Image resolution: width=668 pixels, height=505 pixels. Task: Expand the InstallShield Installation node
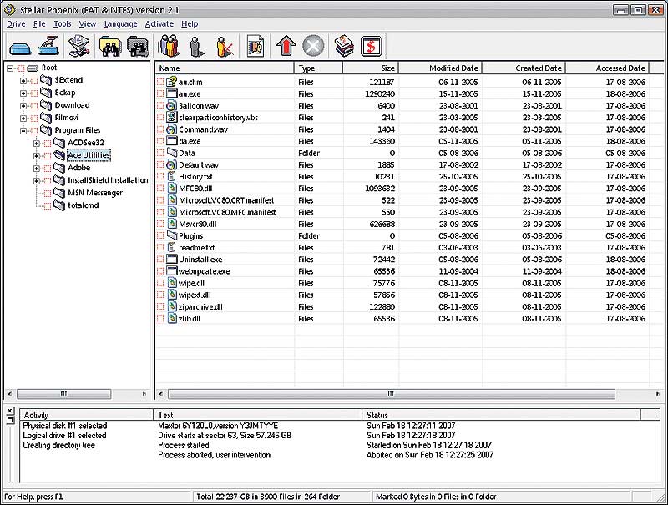37,180
